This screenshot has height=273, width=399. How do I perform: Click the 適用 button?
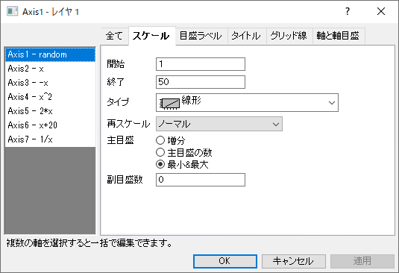pyautogui.click(x=362, y=261)
